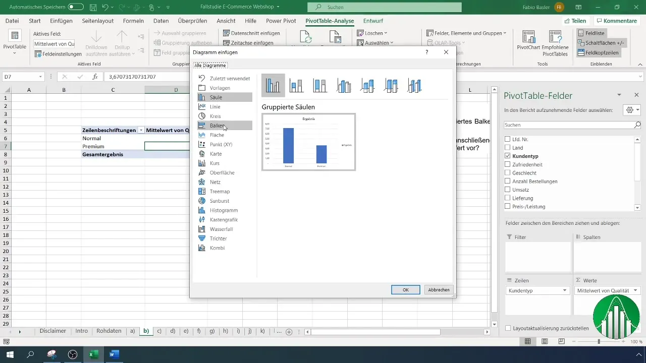The height and width of the screenshot is (363, 646).
Task: Uncheck the Kundentyp field
Action: click(x=508, y=156)
